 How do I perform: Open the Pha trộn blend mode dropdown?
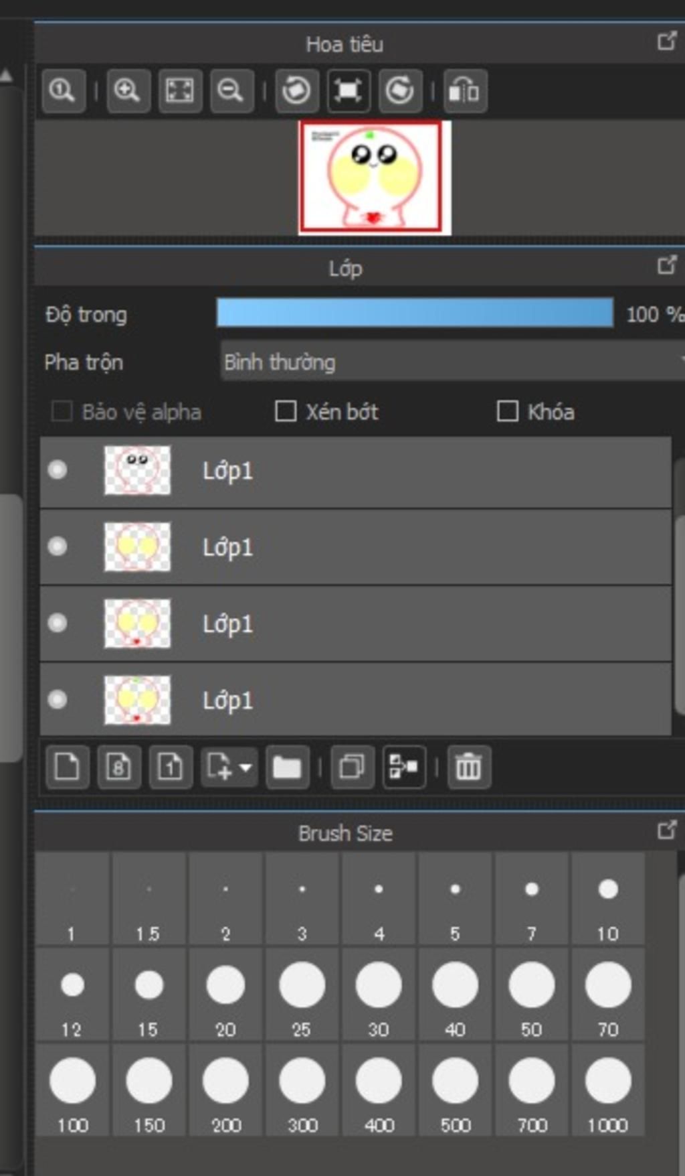452,362
